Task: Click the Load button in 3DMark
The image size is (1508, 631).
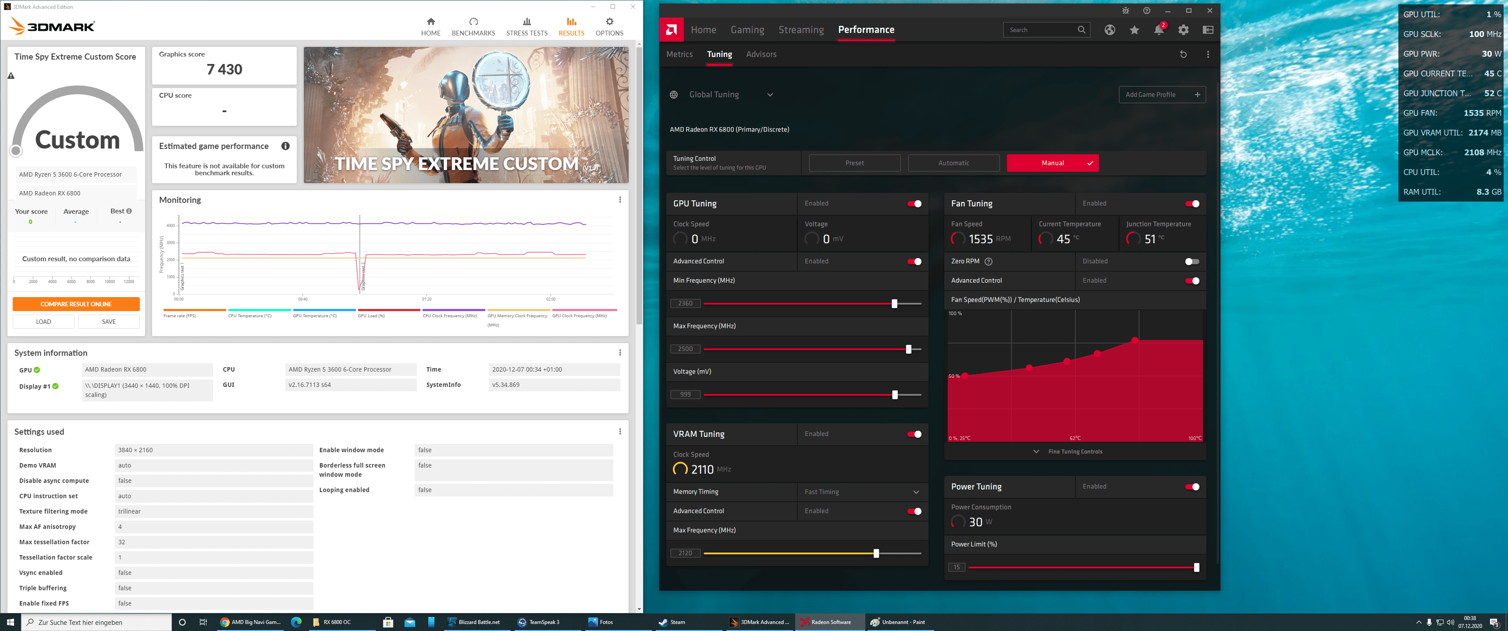Action: 43,322
